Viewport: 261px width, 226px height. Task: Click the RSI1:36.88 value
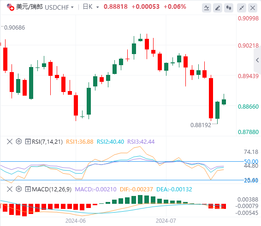click(80, 142)
